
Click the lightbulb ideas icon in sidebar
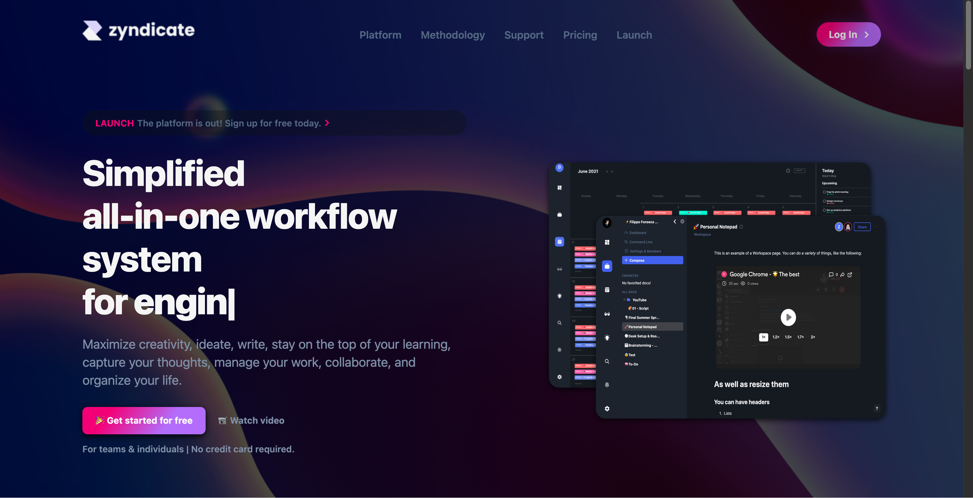tap(607, 337)
